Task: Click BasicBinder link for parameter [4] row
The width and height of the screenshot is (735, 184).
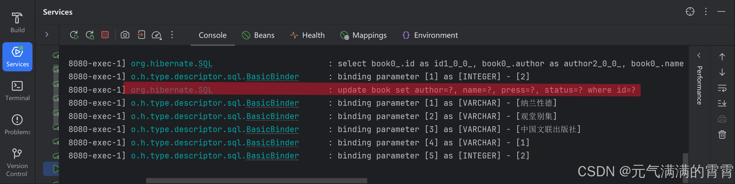Action: tap(273, 143)
